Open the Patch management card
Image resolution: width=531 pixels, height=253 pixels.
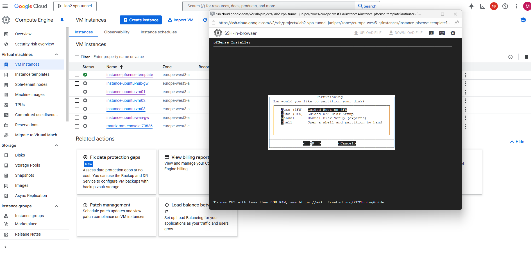[117, 217]
